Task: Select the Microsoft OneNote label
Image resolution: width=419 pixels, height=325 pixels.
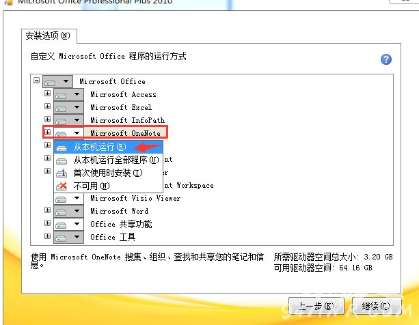Action: pyautogui.click(x=125, y=133)
